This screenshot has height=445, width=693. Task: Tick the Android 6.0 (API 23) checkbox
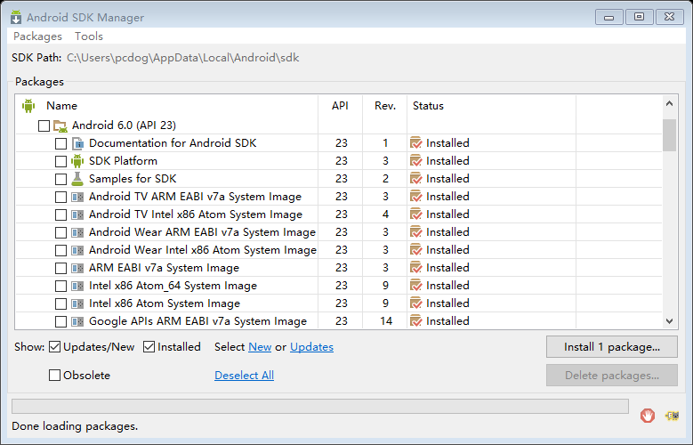click(44, 125)
